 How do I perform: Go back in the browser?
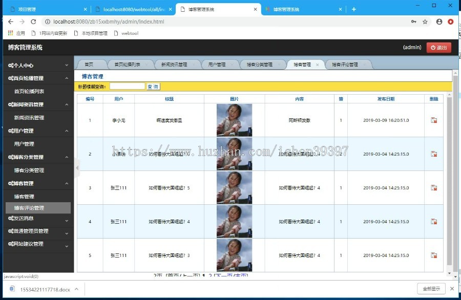(11, 22)
